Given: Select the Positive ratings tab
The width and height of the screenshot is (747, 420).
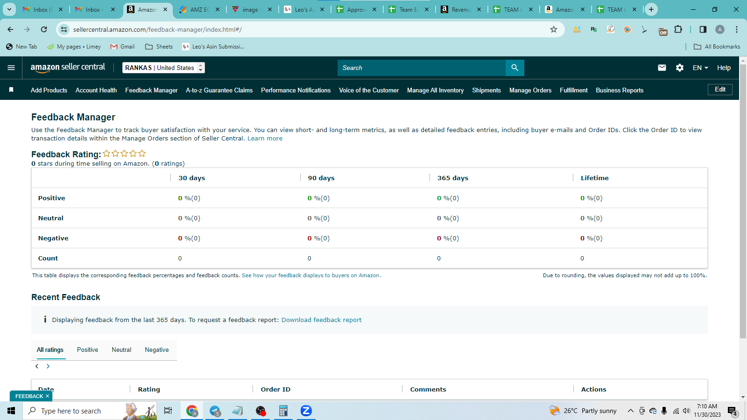Looking at the screenshot, I should 87,350.
